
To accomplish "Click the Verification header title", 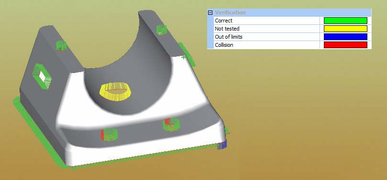I will [230, 12].
